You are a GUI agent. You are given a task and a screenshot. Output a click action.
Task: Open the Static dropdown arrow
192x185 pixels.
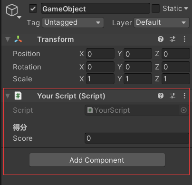point(186,9)
